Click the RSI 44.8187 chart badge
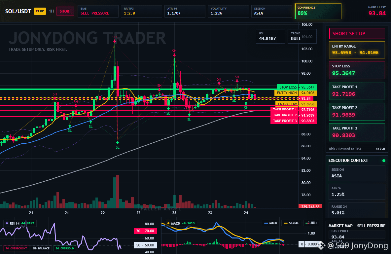The image size is (391, 254). click(x=270, y=36)
